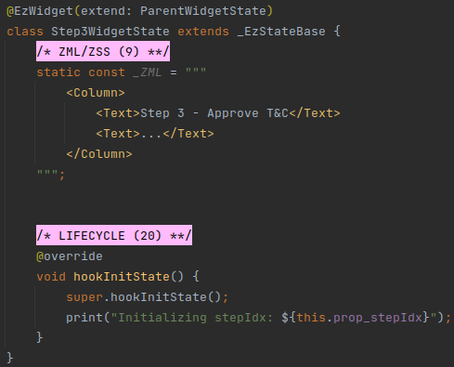The image size is (454, 367).
Task: Click the void return type keyword
Action: coord(51,277)
